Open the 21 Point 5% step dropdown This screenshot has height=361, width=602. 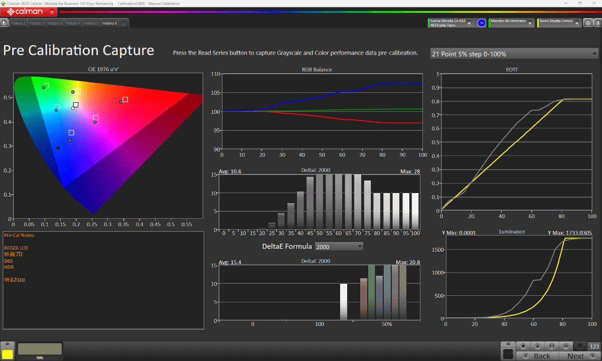click(x=515, y=54)
